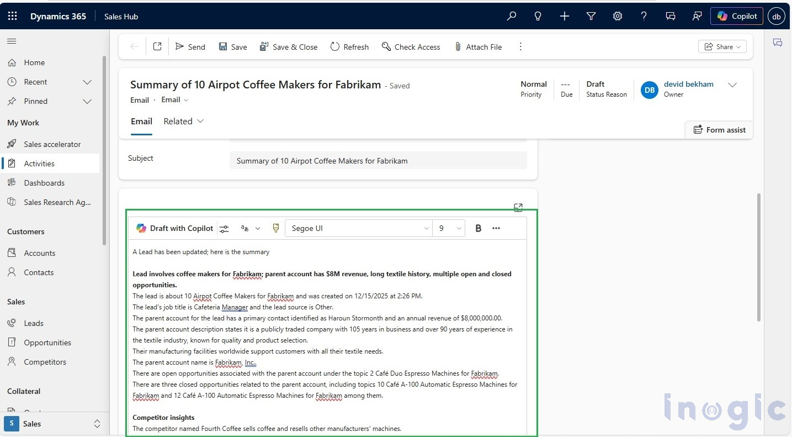Switch to the Email tab

141,121
